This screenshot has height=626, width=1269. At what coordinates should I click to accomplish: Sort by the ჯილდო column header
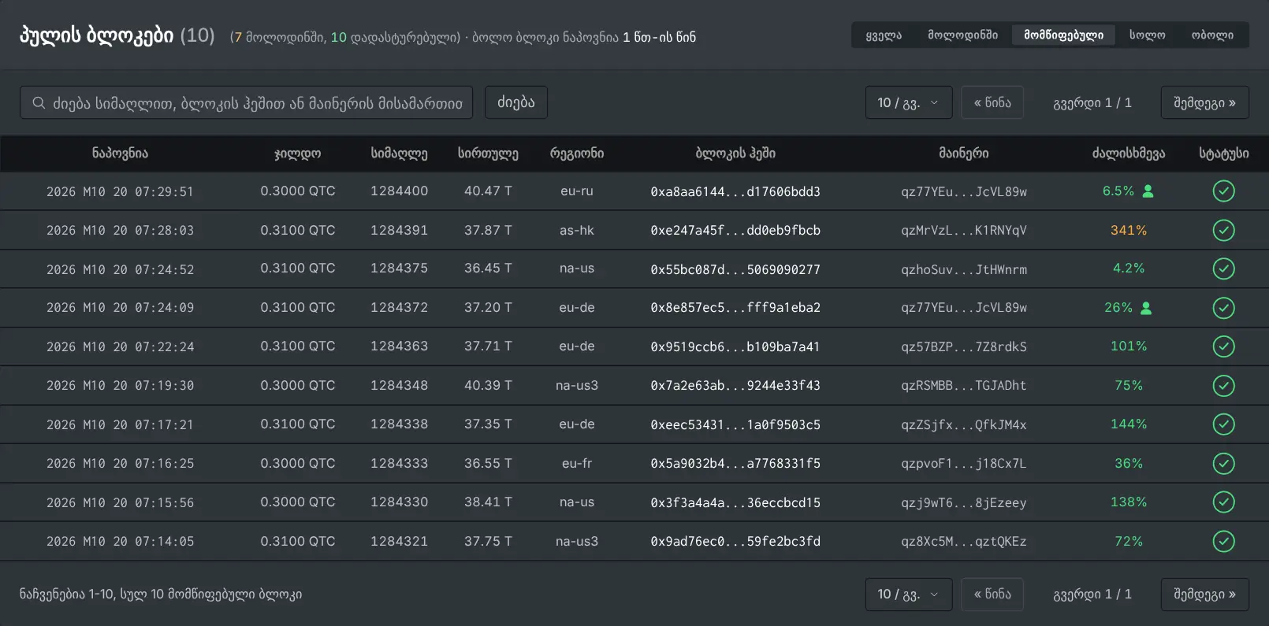coord(298,154)
